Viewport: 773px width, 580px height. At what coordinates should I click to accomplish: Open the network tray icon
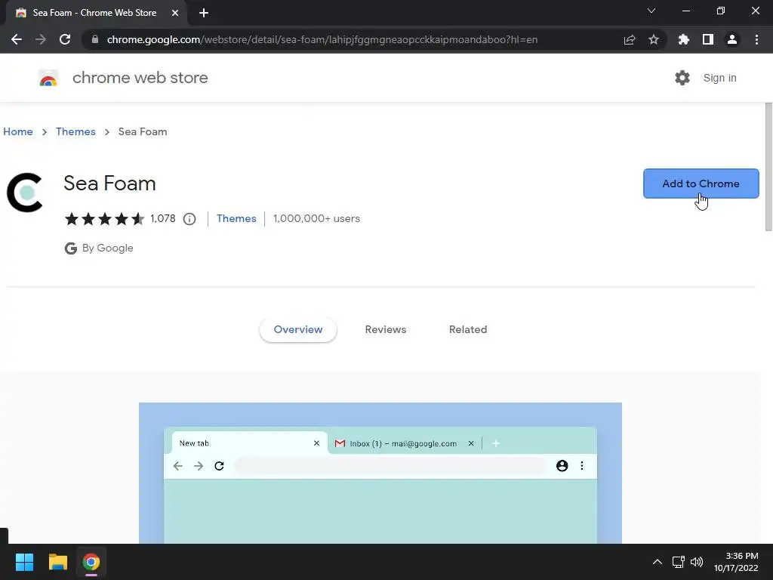pyautogui.click(x=679, y=562)
